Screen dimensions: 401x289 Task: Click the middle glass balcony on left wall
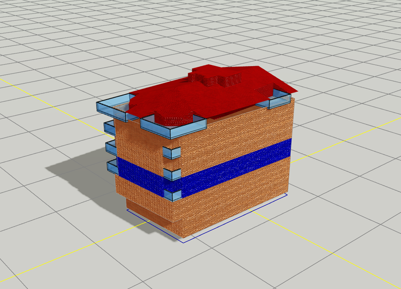[x=111, y=148]
